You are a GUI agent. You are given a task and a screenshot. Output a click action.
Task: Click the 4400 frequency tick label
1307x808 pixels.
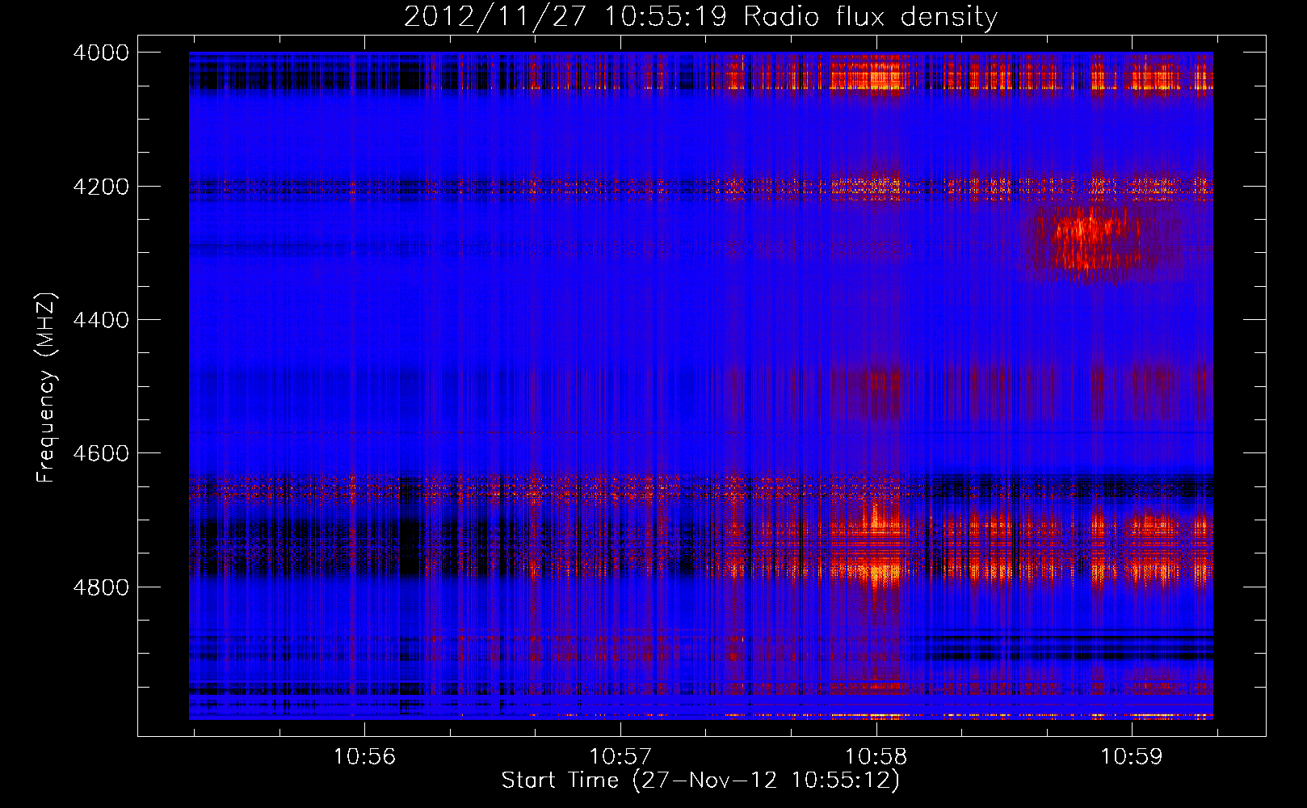tap(101, 320)
